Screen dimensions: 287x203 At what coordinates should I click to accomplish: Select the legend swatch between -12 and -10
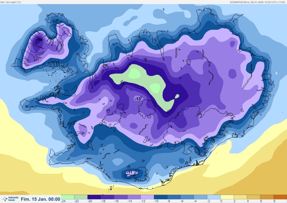[x=147, y=197]
